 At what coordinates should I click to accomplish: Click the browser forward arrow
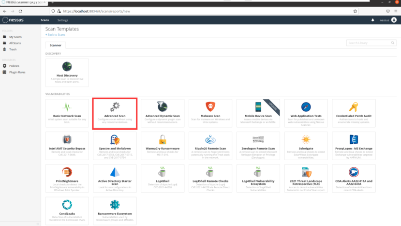(x=13, y=11)
